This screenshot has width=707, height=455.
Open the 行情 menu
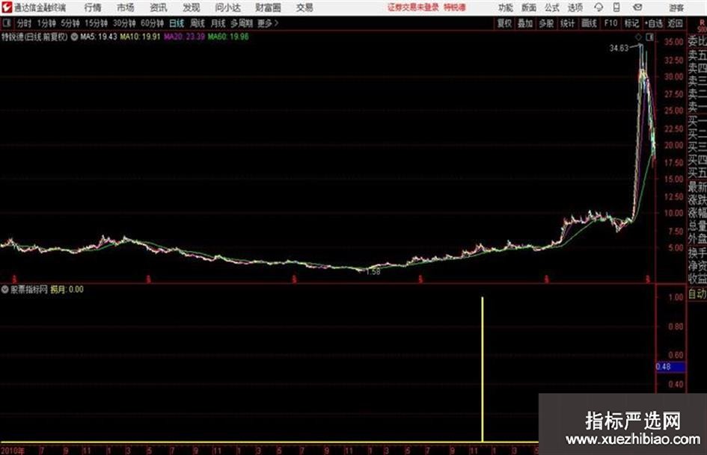(93, 7)
